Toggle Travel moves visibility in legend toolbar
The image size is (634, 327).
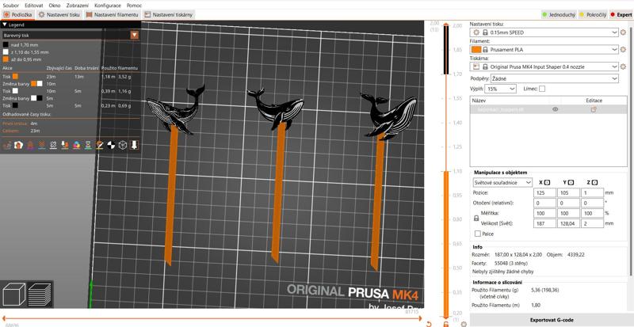tap(6, 145)
